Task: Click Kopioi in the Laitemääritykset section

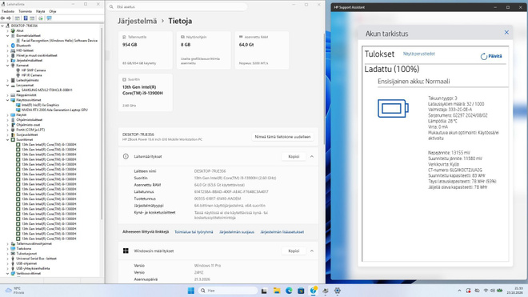Action: [294, 156]
